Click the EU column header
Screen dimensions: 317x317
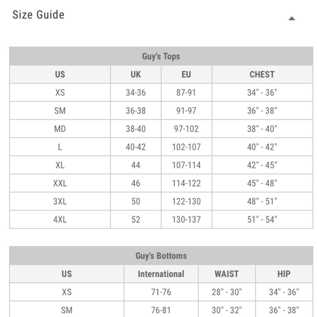coord(186,74)
